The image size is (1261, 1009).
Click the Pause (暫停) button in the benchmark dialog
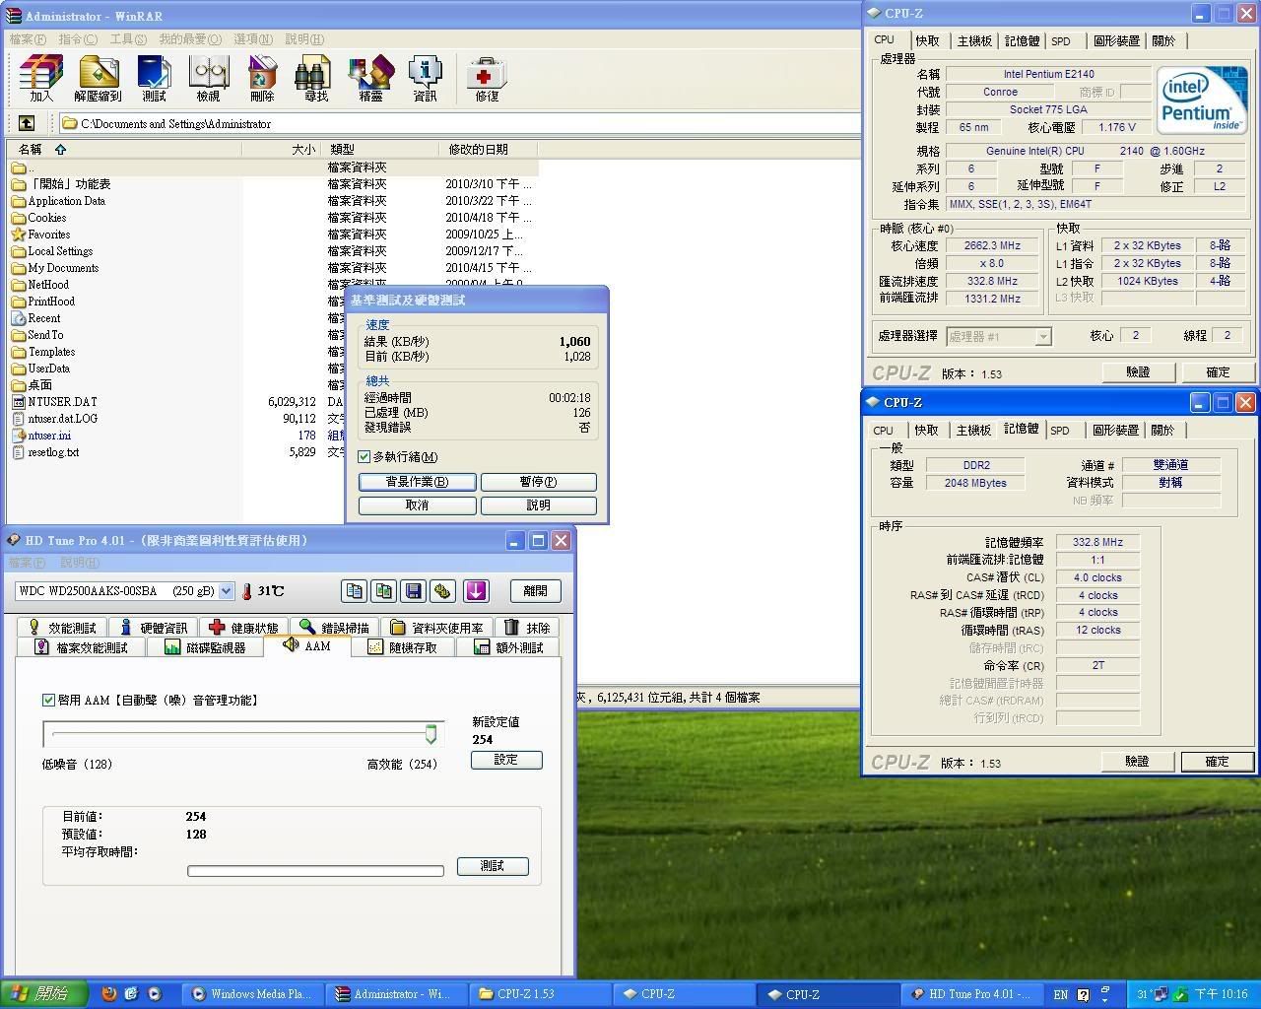click(x=537, y=482)
